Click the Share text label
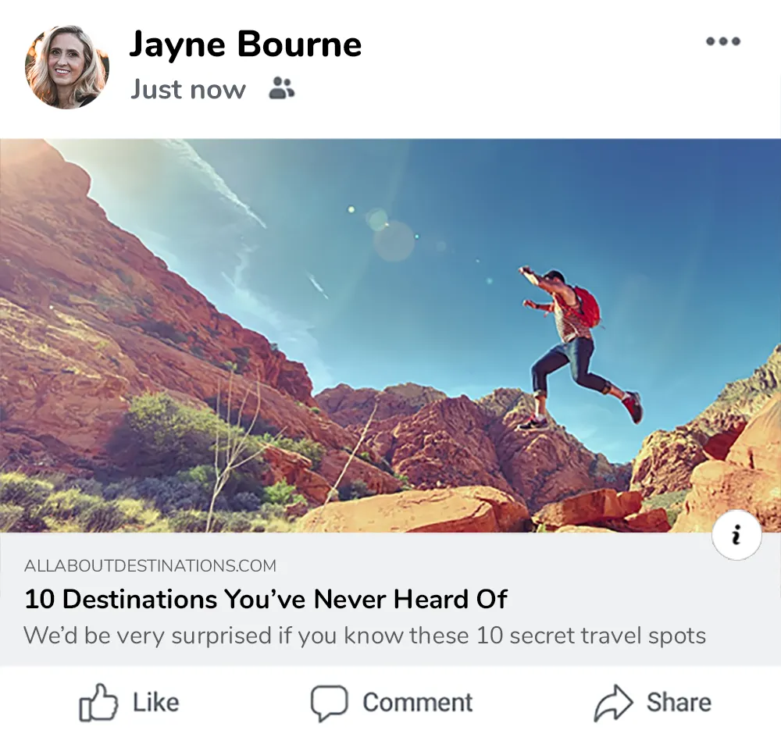Viewport: 781px width, 741px height. pos(679,702)
